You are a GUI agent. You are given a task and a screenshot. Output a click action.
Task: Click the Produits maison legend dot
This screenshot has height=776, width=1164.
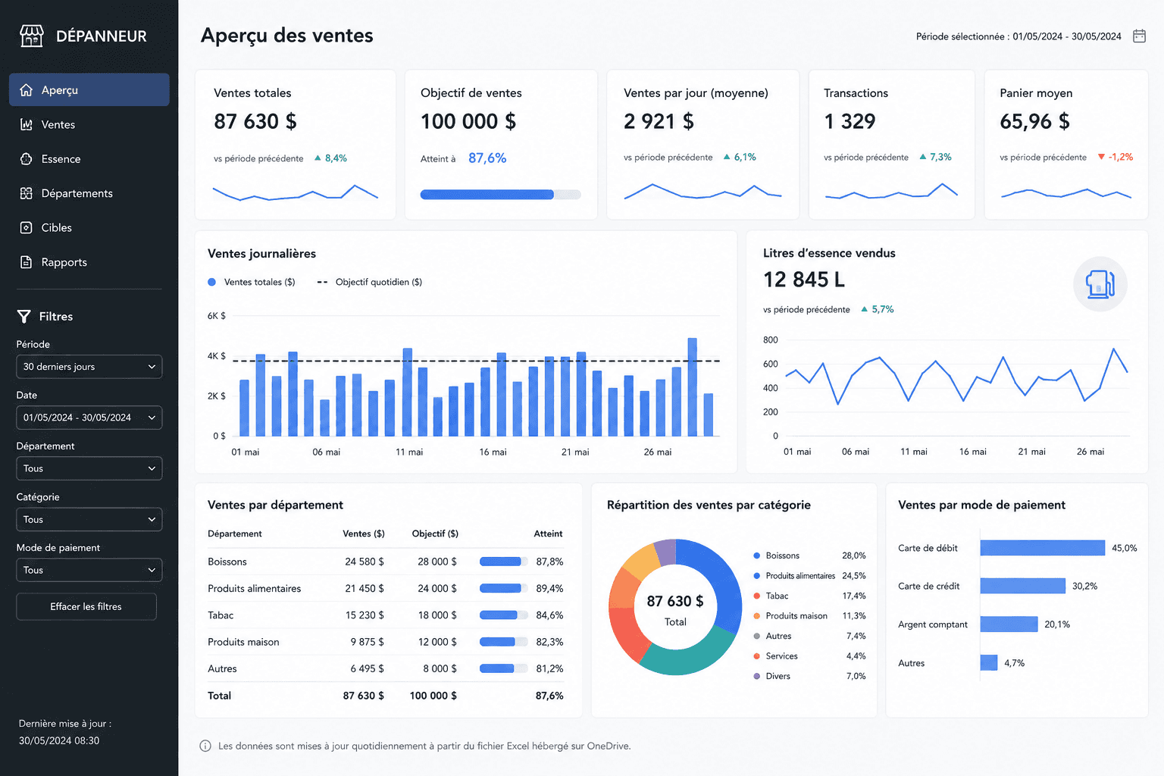pos(757,616)
